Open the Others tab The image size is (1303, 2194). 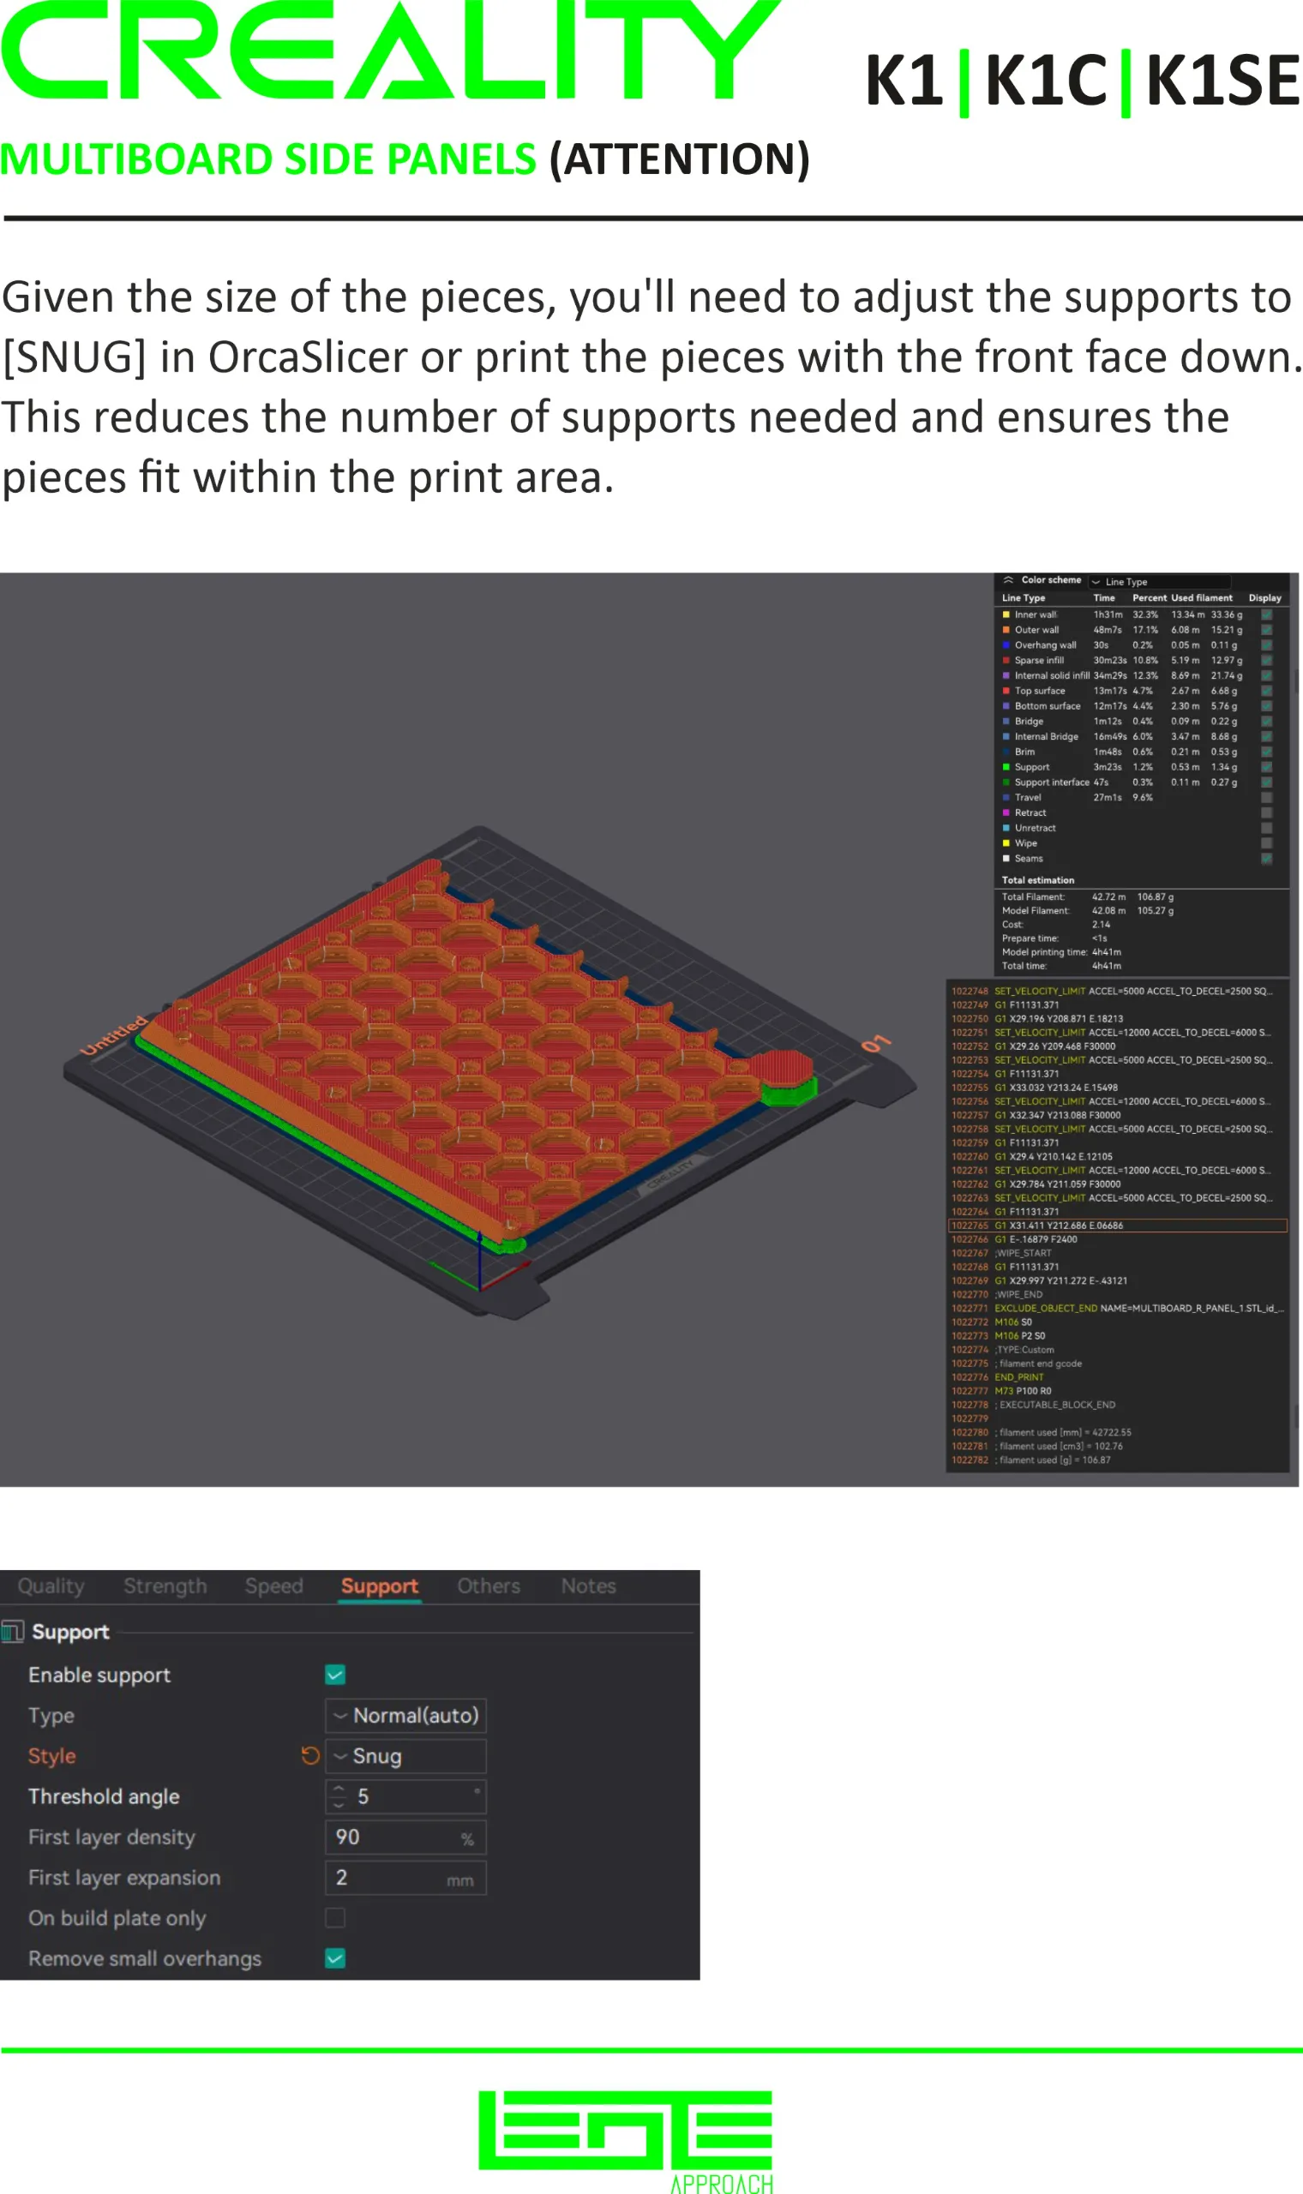[488, 1586]
